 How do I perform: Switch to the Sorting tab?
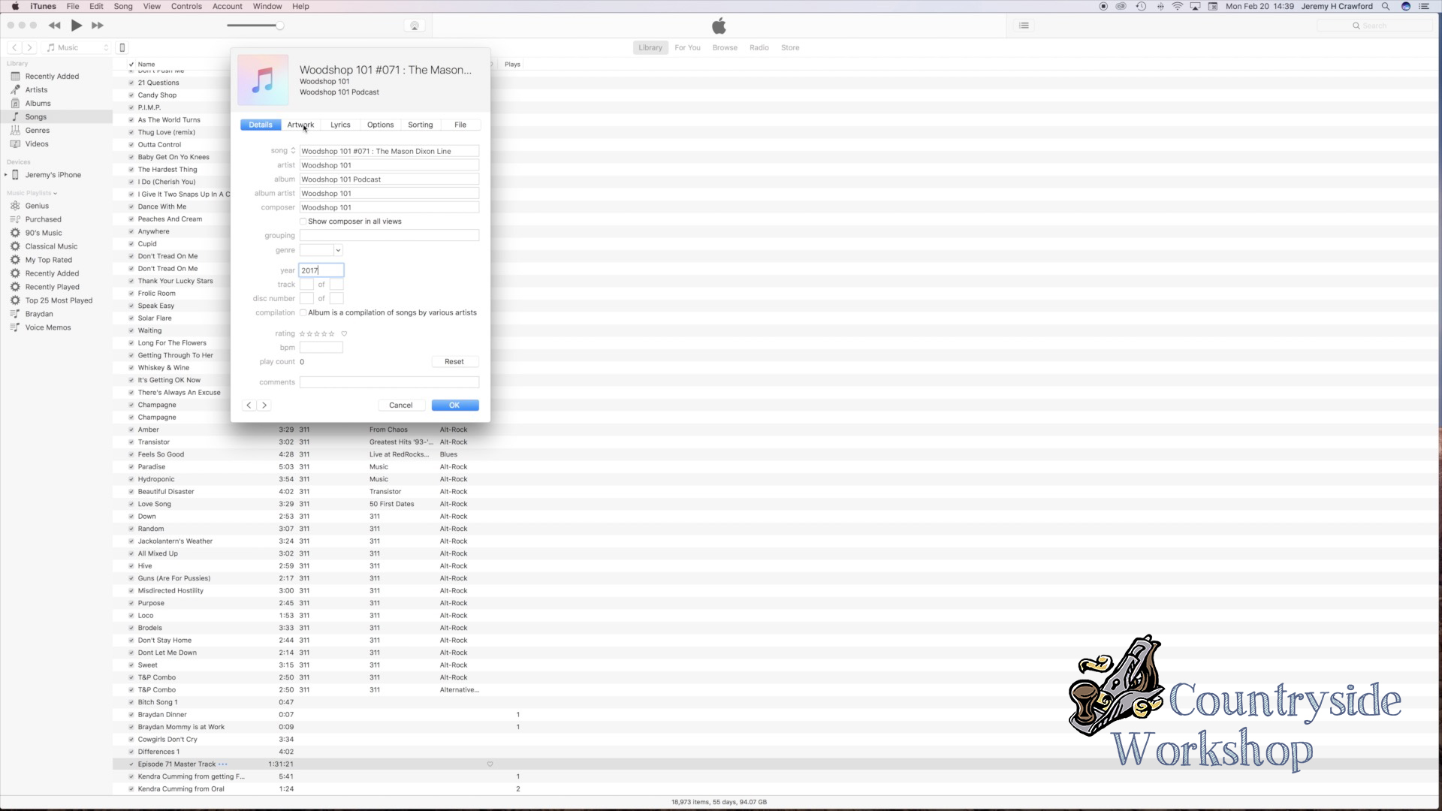tap(421, 125)
